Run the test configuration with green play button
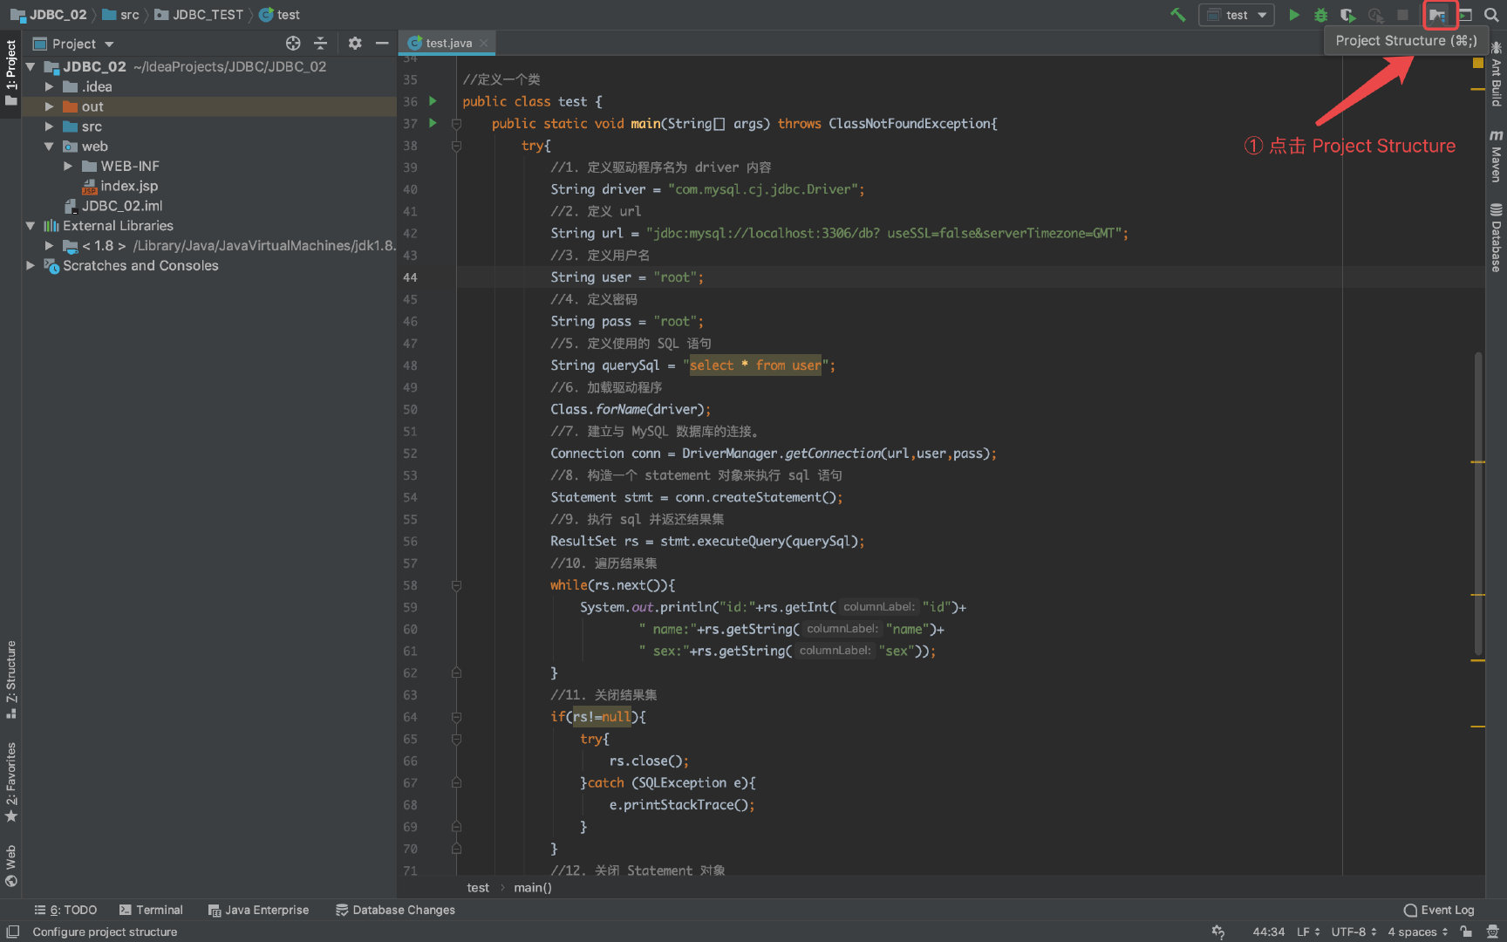Viewport: 1507px width, 942px height. 1294,15
